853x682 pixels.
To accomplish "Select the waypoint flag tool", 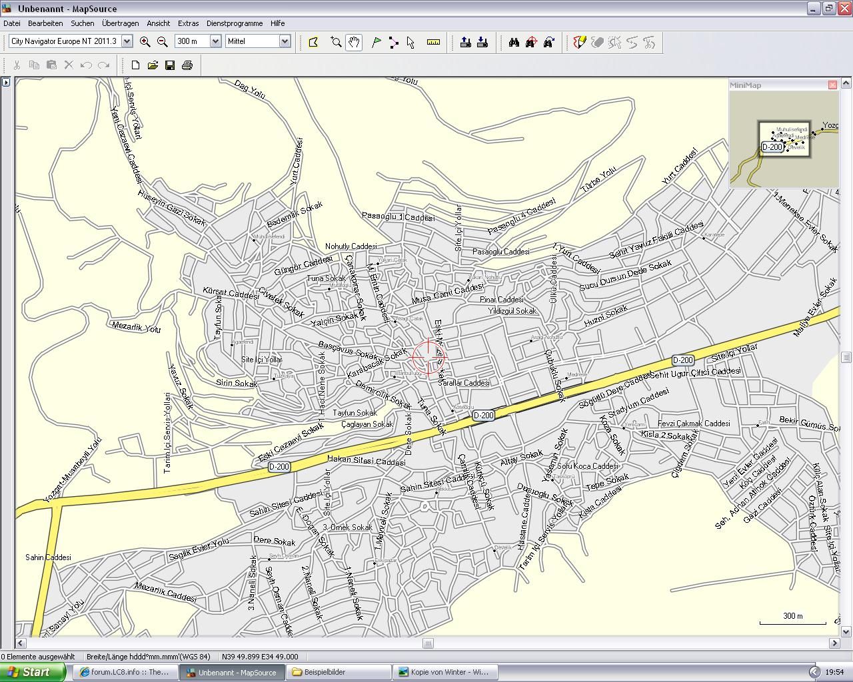I will coord(376,43).
